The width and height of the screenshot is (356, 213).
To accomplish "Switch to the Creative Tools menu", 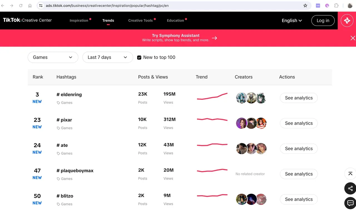I will 140,20.
